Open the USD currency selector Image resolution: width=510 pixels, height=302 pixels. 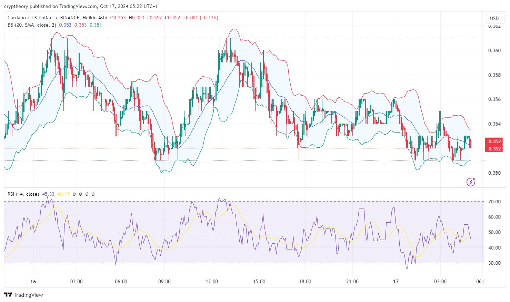click(x=494, y=18)
